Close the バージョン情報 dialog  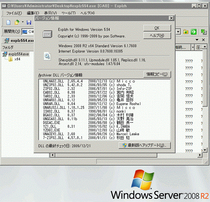point(171,18)
